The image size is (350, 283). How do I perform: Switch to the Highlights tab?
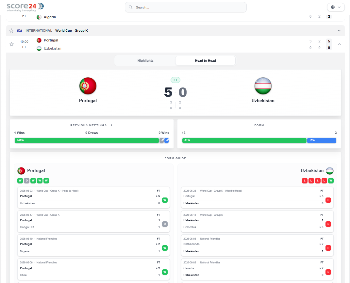coord(145,61)
